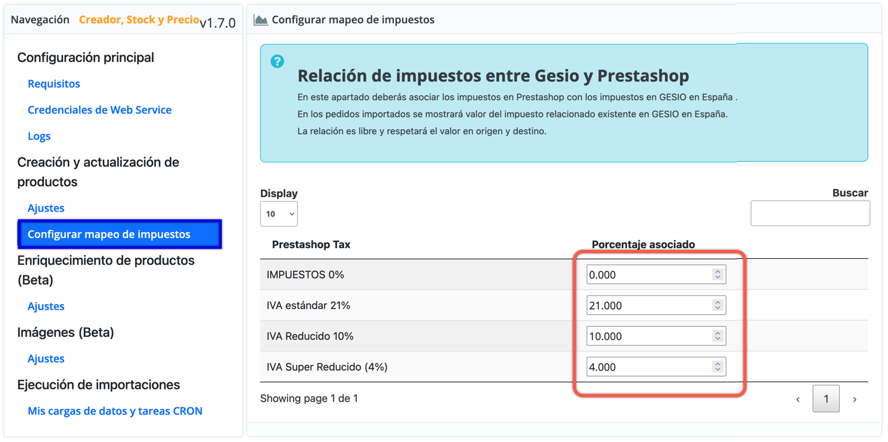Sort by Prestashop Tax column header
888x442 pixels.
(x=311, y=244)
